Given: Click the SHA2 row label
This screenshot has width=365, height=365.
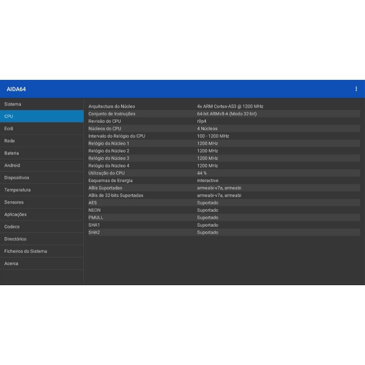Looking at the screenshot, I should [x=94, y=232].
